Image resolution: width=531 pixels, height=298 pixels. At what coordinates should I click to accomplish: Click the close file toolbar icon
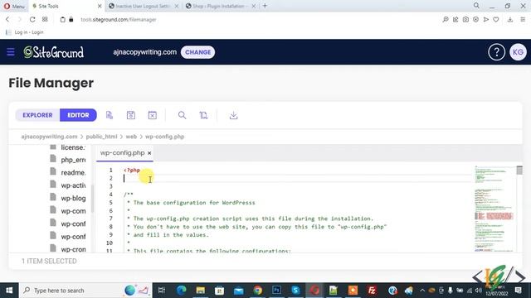[153, 115]
